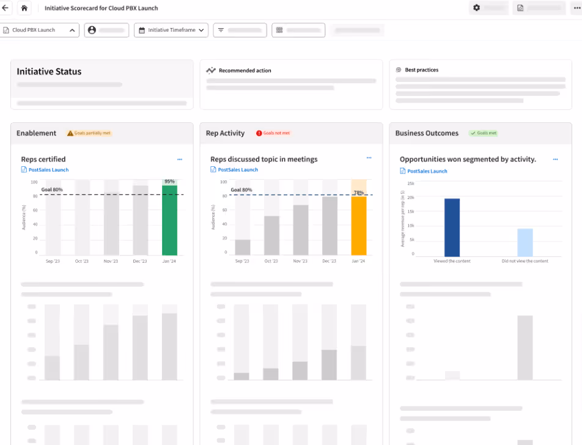Open PostSales Launch link under Reps discussed topic
Screen dimensions: 582x445
coord(234,169)
